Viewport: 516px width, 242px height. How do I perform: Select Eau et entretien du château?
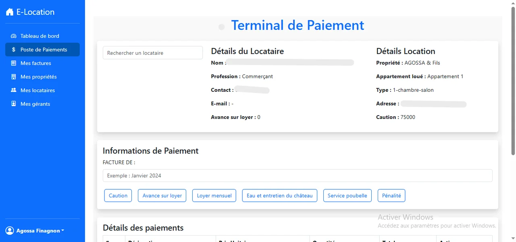pyautogui.click(x=280, y=196)
